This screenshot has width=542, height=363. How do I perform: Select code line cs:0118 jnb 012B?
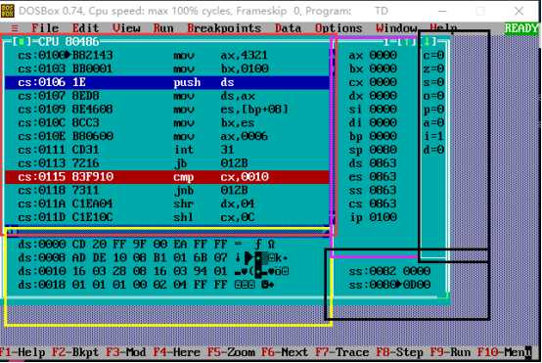[167, 190]
